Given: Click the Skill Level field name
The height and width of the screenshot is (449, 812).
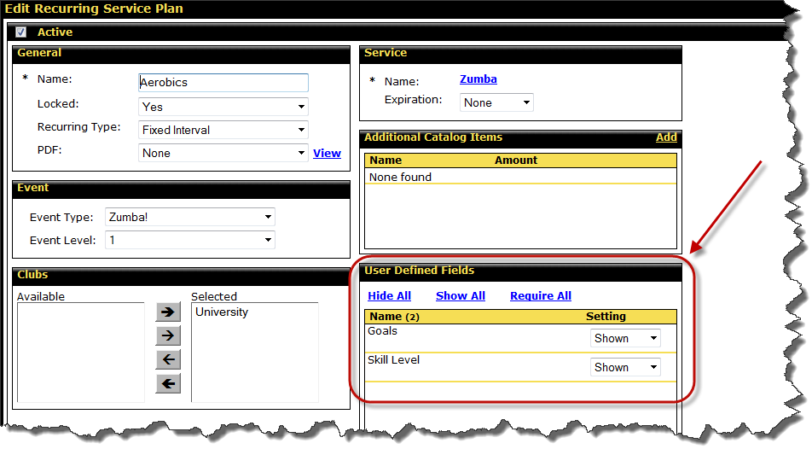Looking at the screenshot, I should coord(393,360).
